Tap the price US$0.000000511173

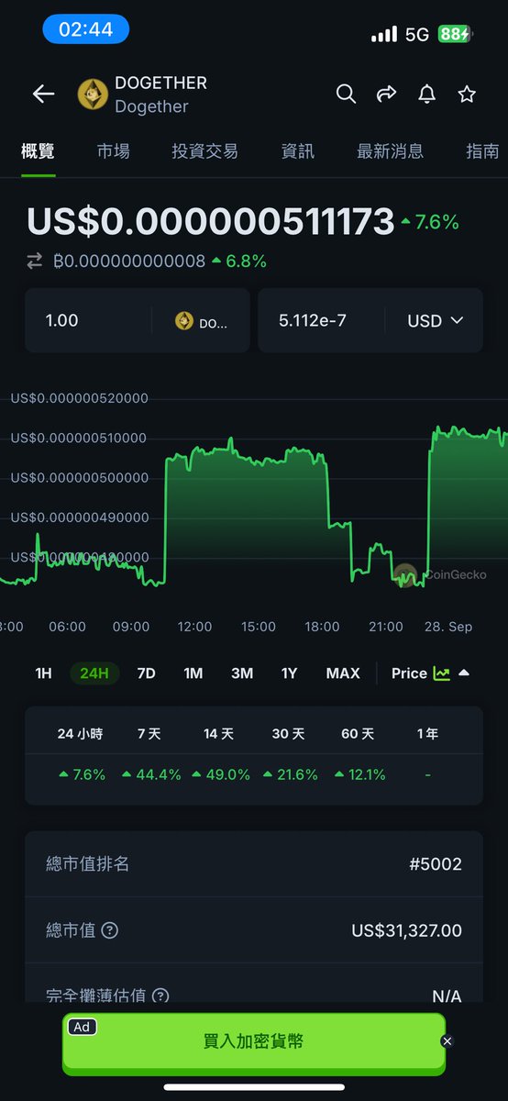pos(210,222)
